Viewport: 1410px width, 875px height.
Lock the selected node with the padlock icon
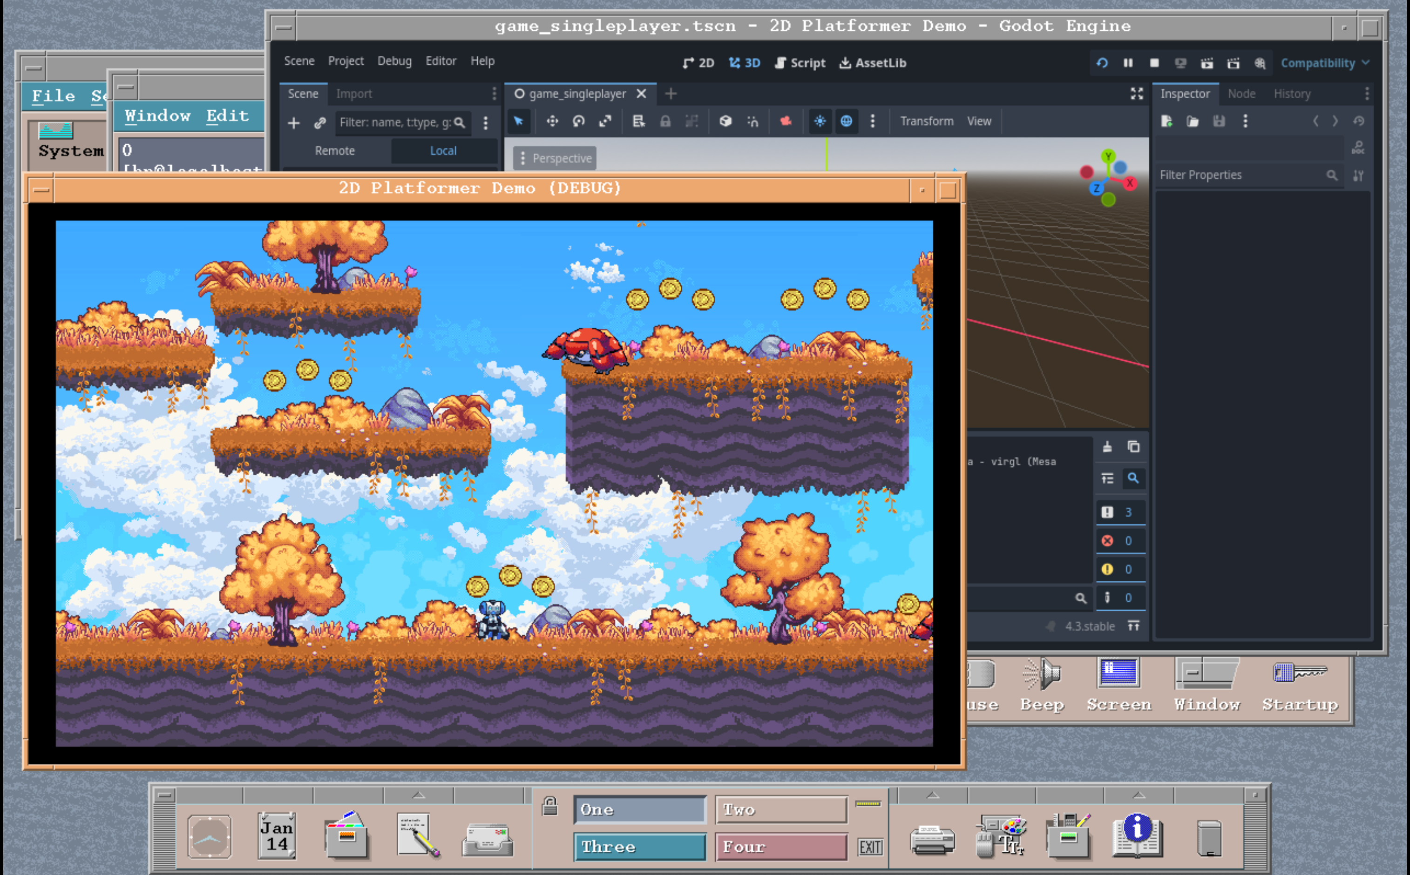point(665,121)
